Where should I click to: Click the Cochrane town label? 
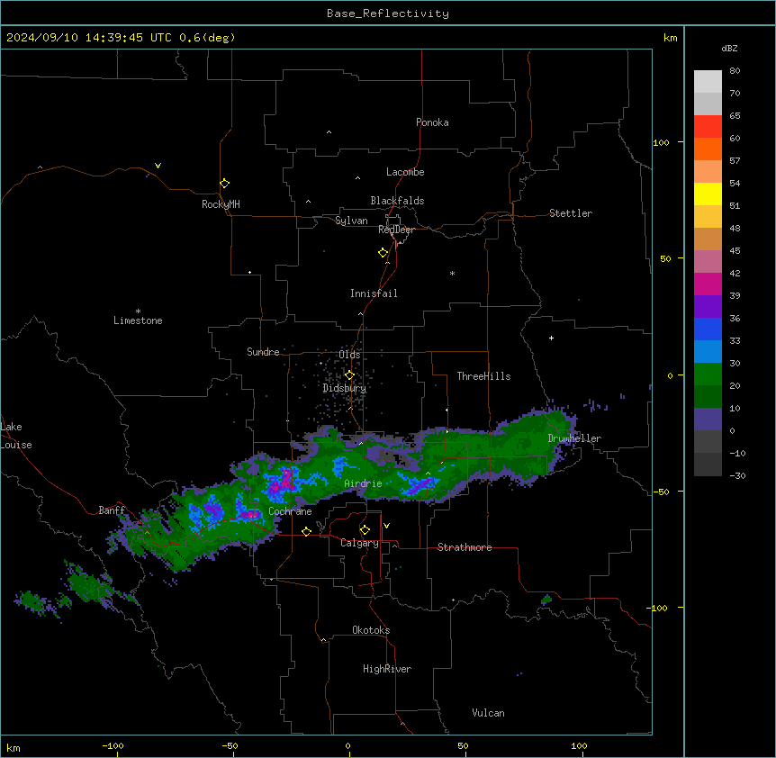coord(290,511)
